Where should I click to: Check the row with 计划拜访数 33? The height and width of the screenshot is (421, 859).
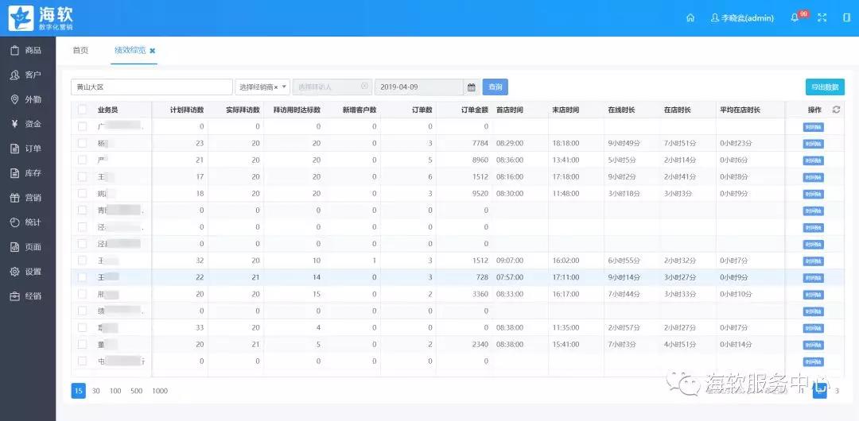(x=82, y=327)
